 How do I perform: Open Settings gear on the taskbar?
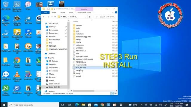click(x=121, y=105)
